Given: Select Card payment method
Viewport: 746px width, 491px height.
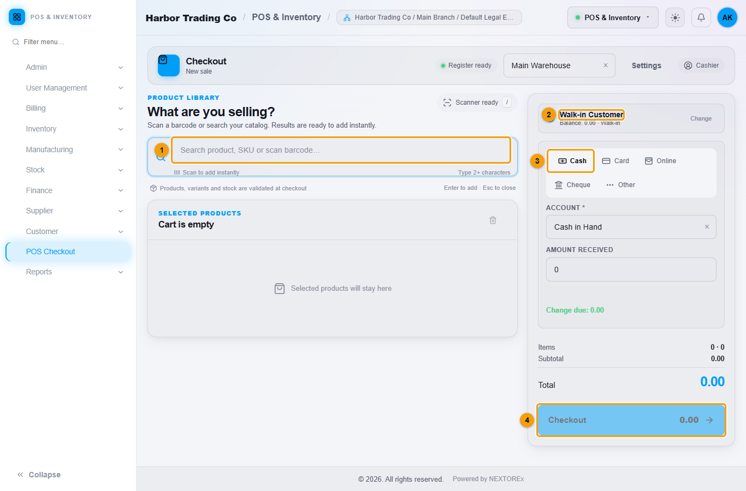Looking at the screenshot, I should pyautogui.click(x=615, y=161).
